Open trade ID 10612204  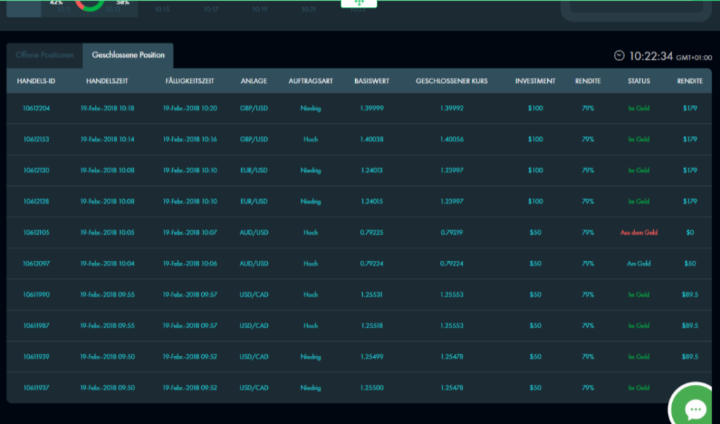coord(36,108)
